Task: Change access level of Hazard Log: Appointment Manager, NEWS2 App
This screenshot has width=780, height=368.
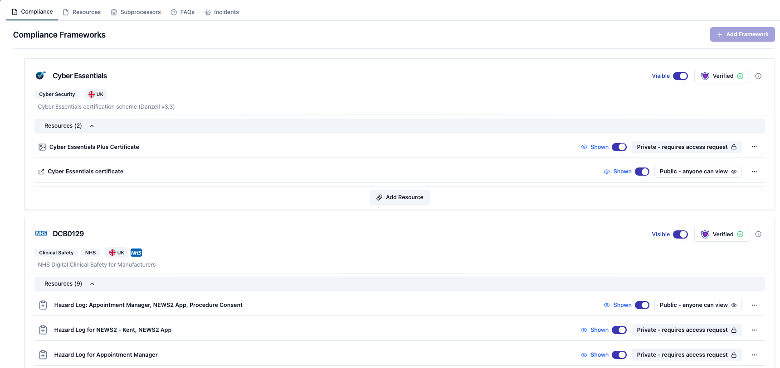Action: (x=698, y=305)
